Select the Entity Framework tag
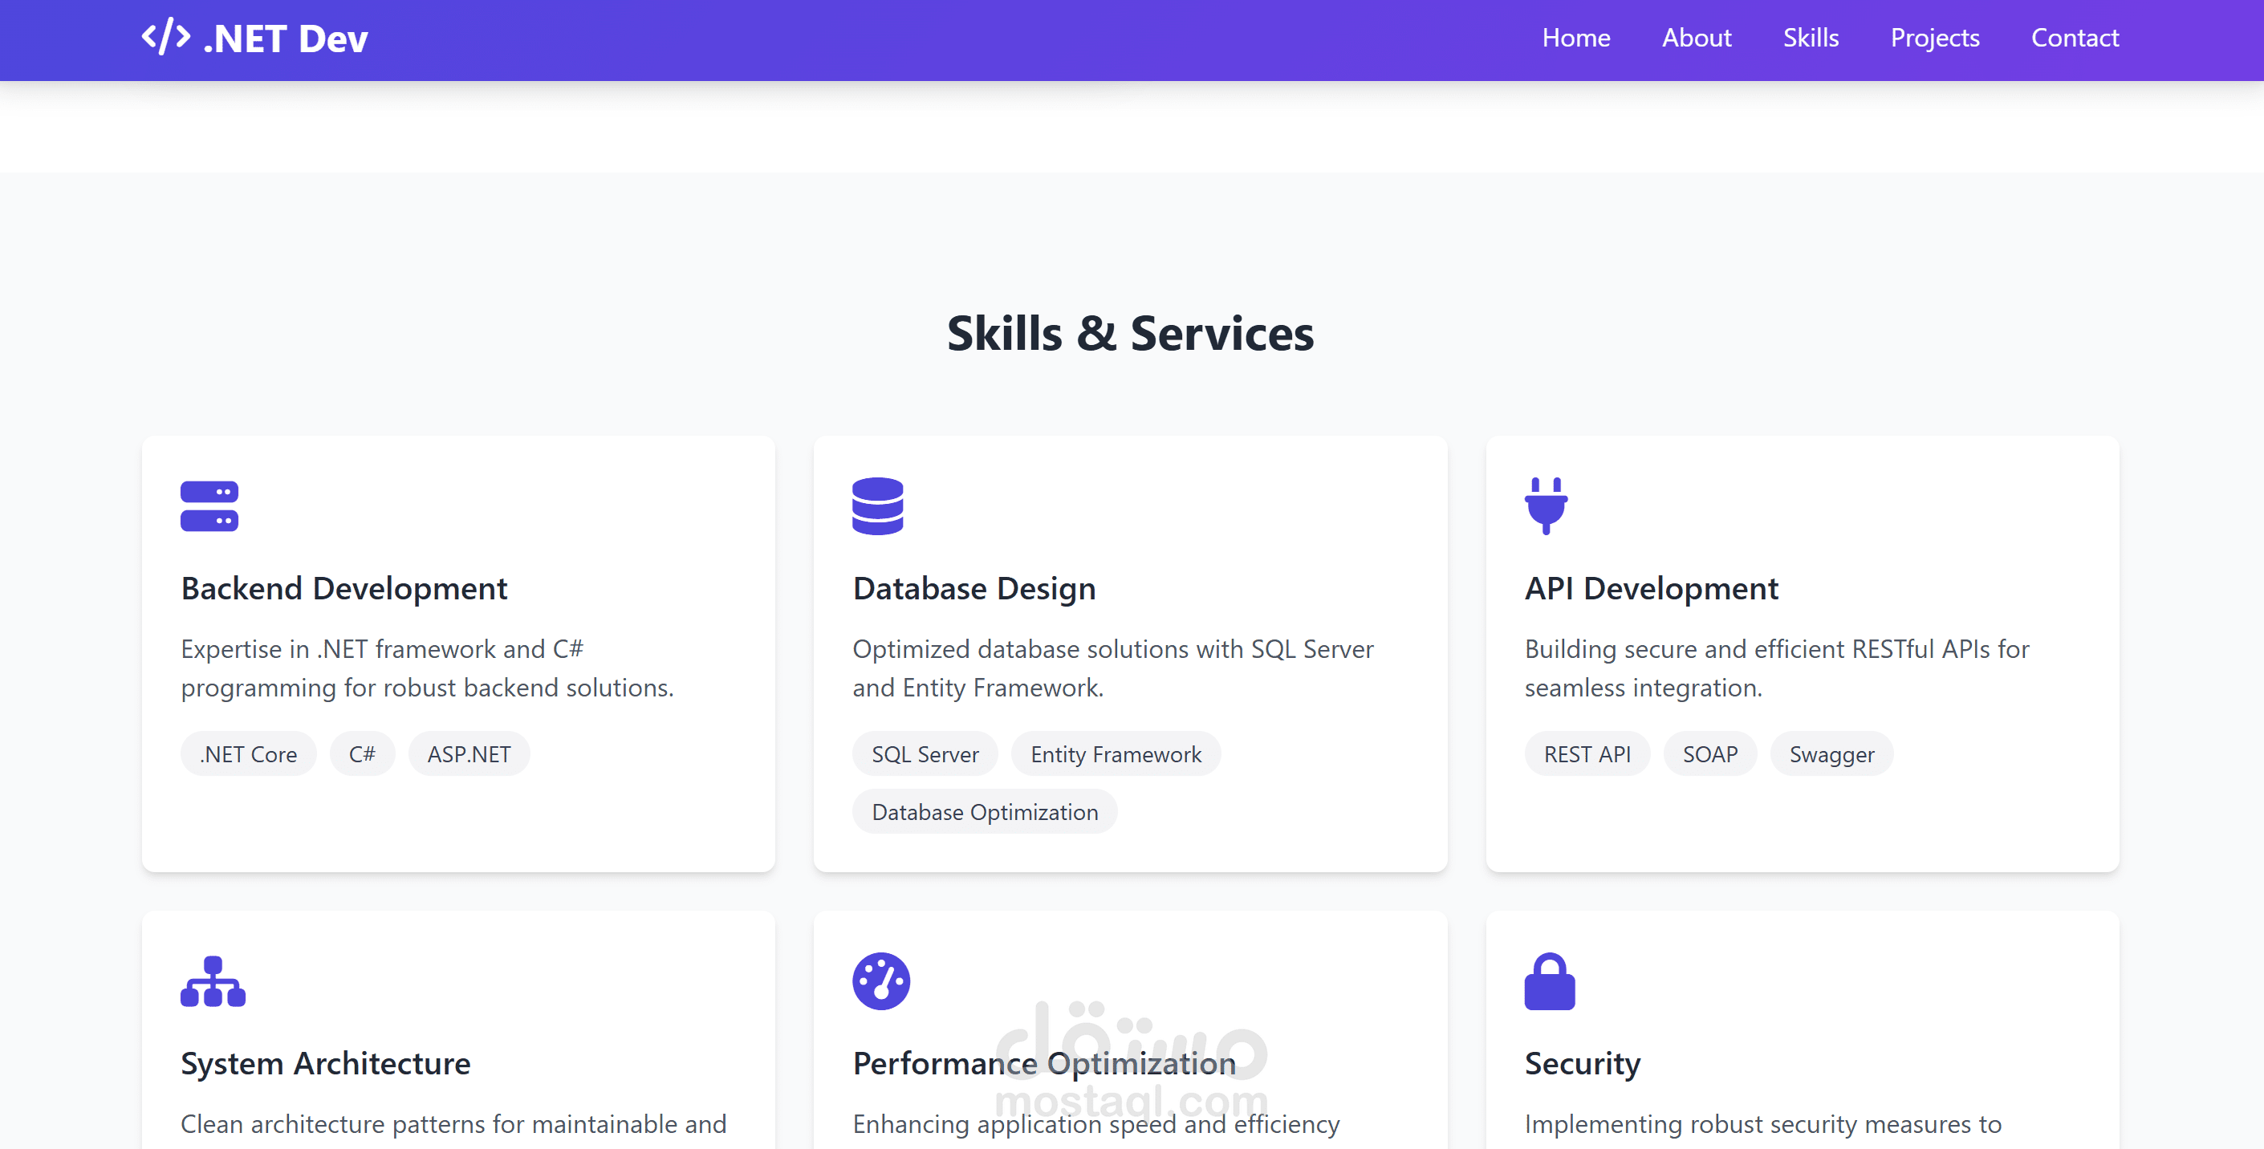Viewport: 2264px width, 1149px height. coord(1116,753)
